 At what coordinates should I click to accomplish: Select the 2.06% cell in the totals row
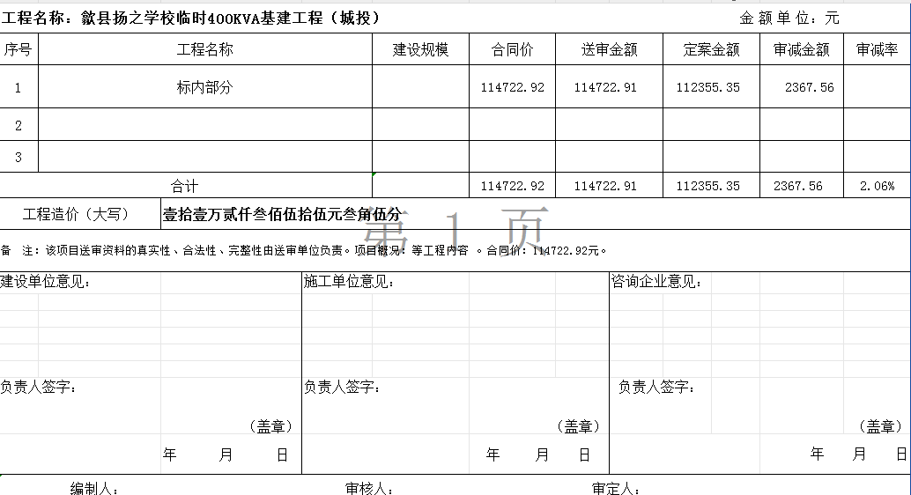(x=877, y=186)
